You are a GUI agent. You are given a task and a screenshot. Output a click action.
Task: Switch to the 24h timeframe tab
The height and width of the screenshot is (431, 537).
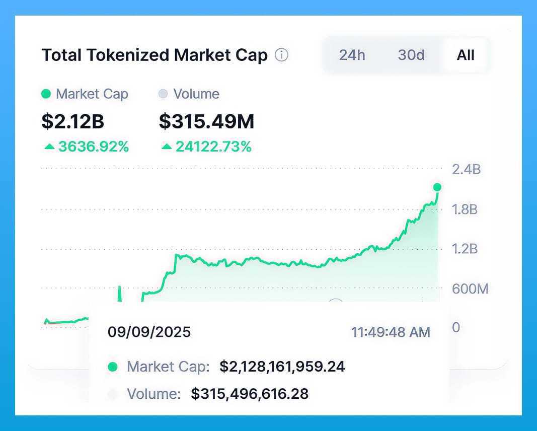pos(352,55)
